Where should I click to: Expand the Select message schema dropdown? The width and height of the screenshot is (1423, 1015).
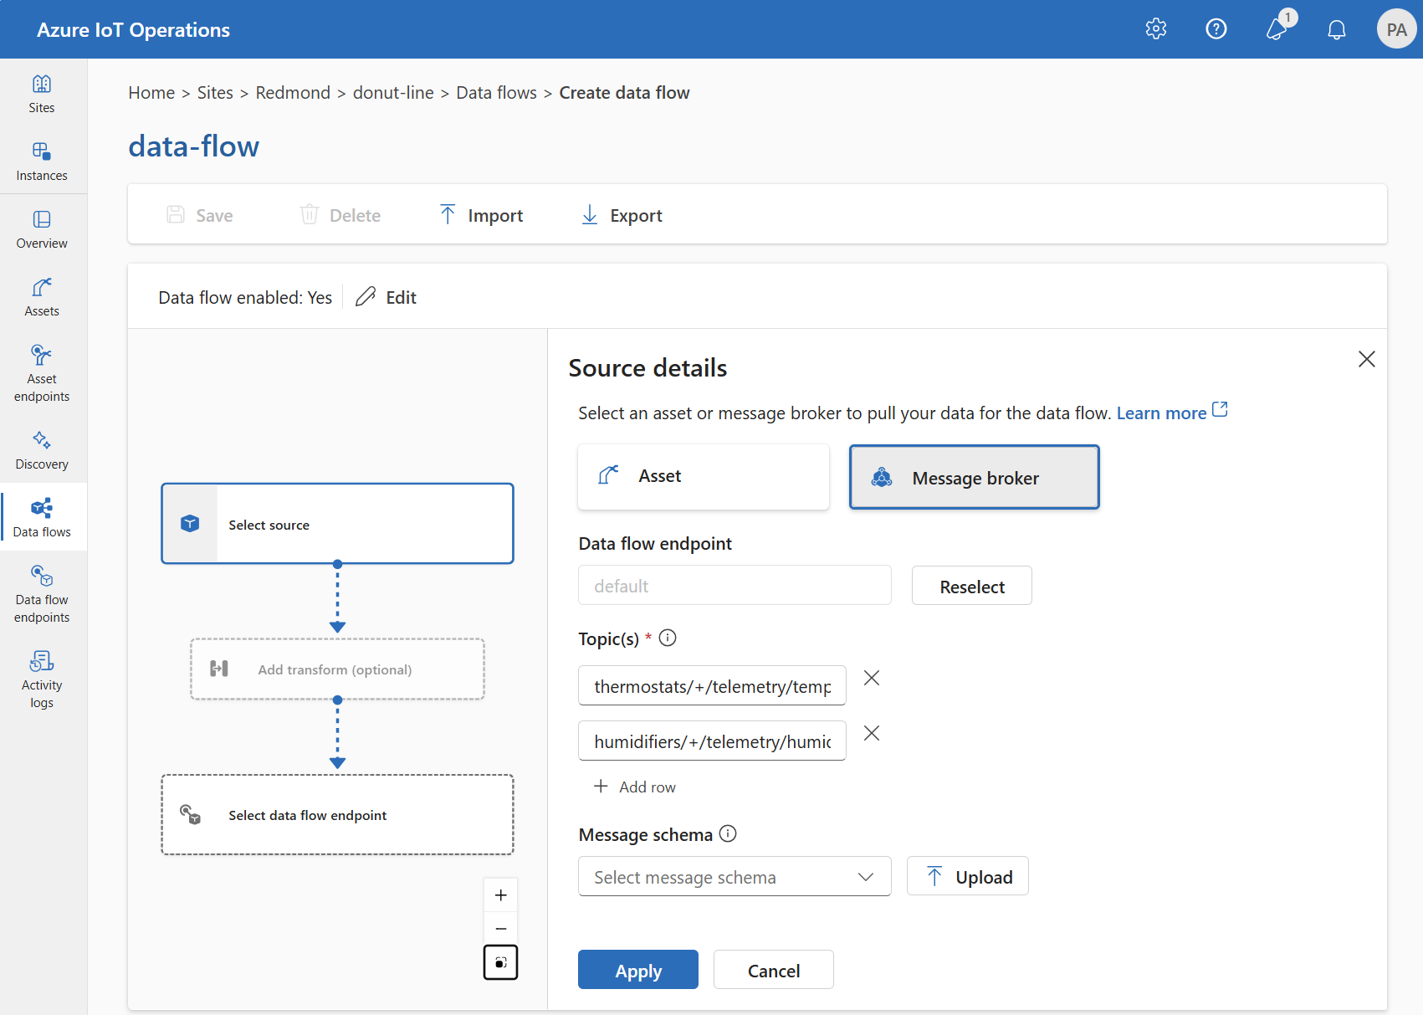click(x=735, y=876)
